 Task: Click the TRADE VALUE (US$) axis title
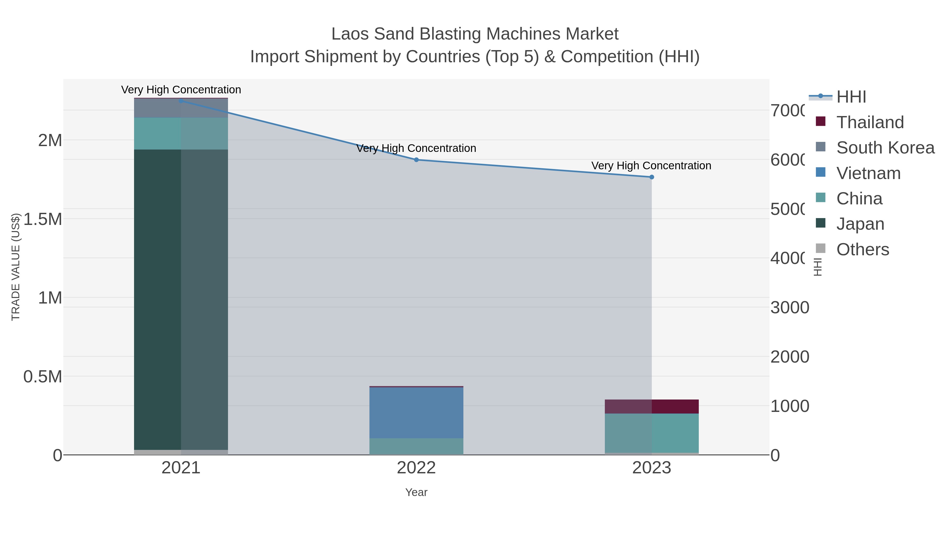click(16, 267)
